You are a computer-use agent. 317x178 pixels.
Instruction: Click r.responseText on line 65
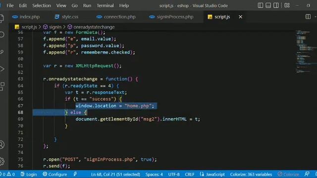[106, 92]
